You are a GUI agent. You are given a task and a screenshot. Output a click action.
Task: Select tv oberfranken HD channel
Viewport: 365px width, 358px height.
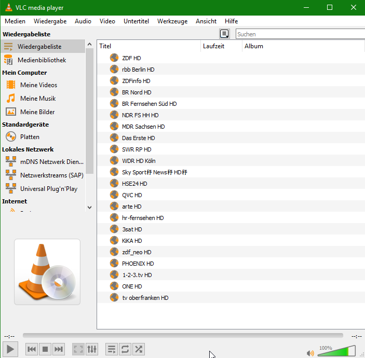click(x=145, y=297)
